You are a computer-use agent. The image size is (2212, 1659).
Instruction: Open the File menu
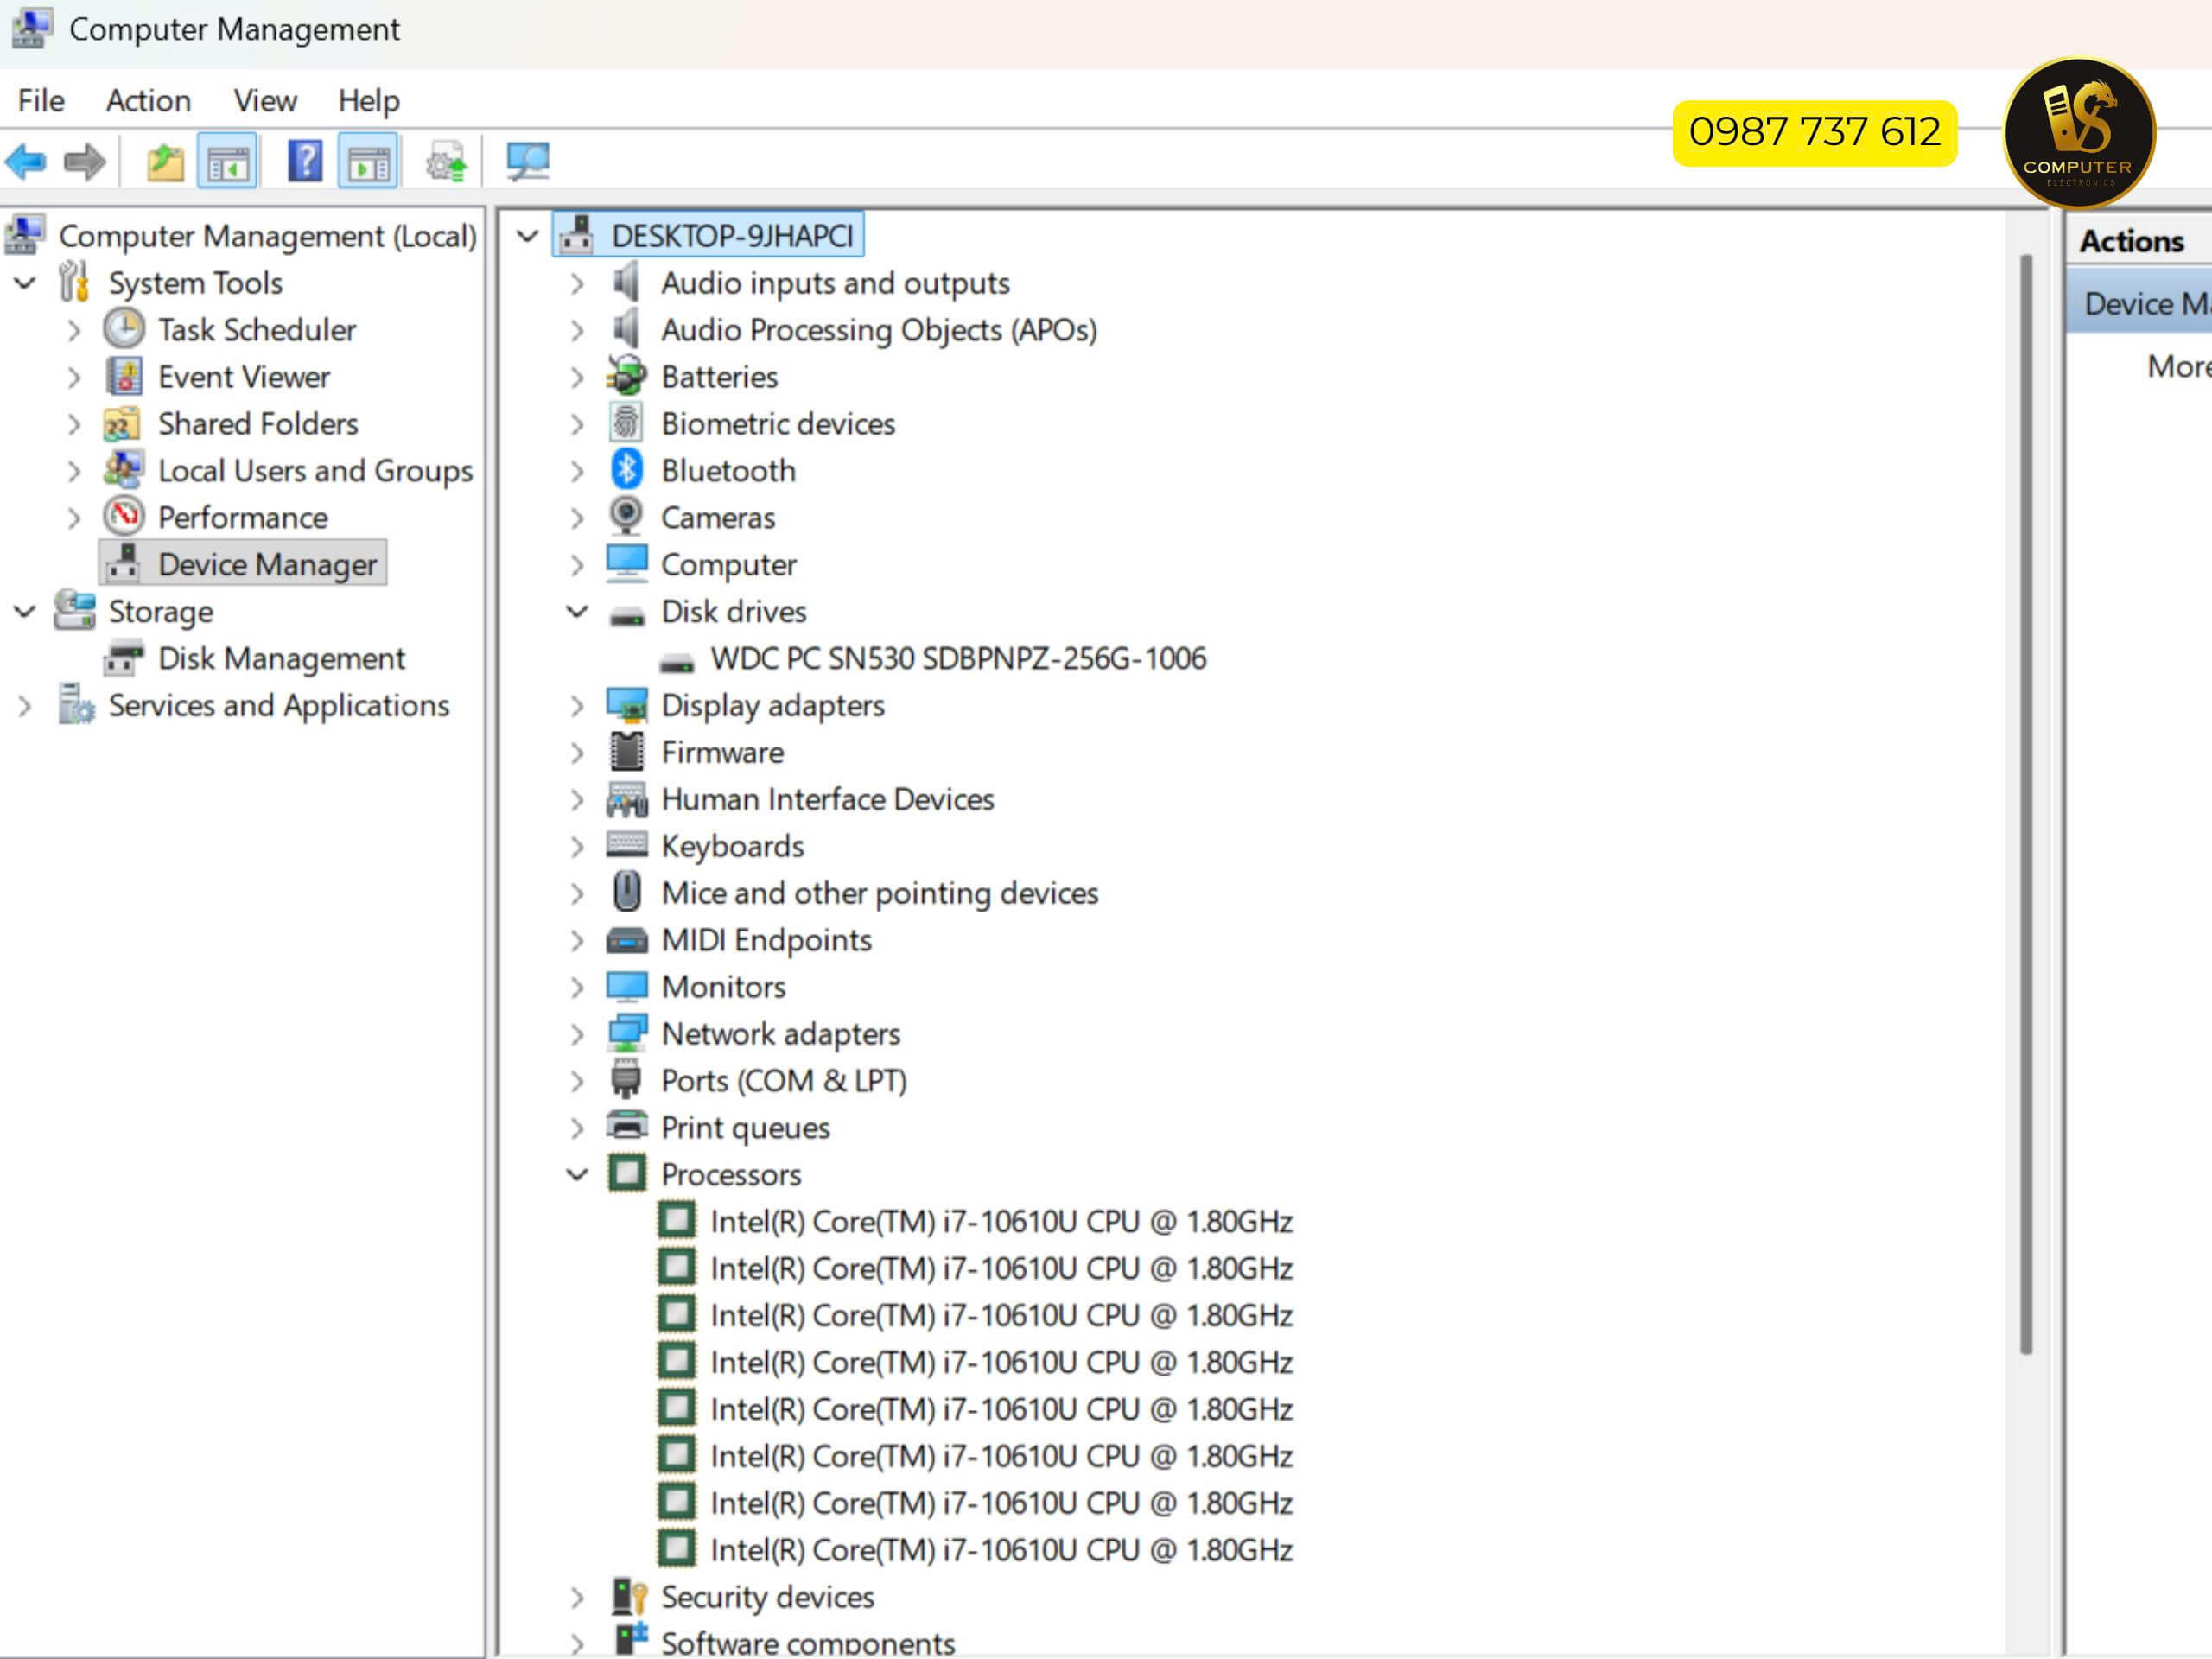tap(41, 100)
